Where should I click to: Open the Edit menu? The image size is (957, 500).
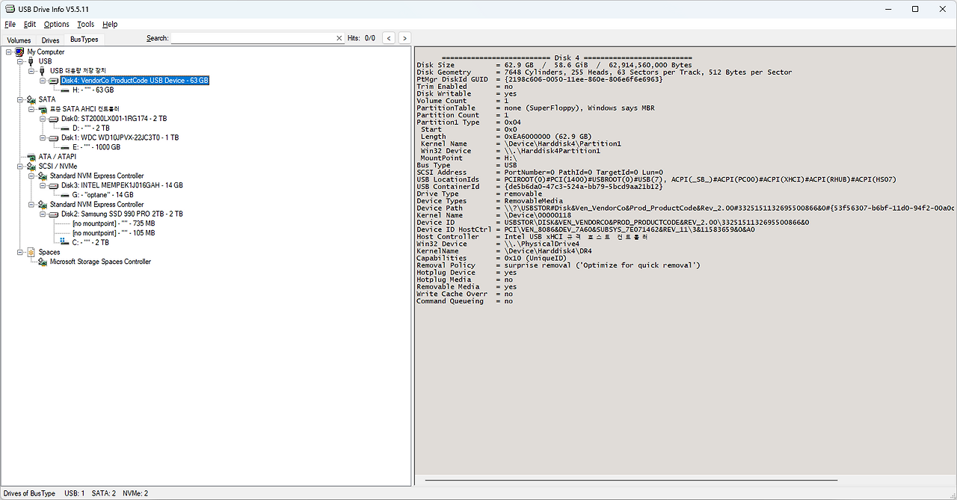tap(29, 24)
